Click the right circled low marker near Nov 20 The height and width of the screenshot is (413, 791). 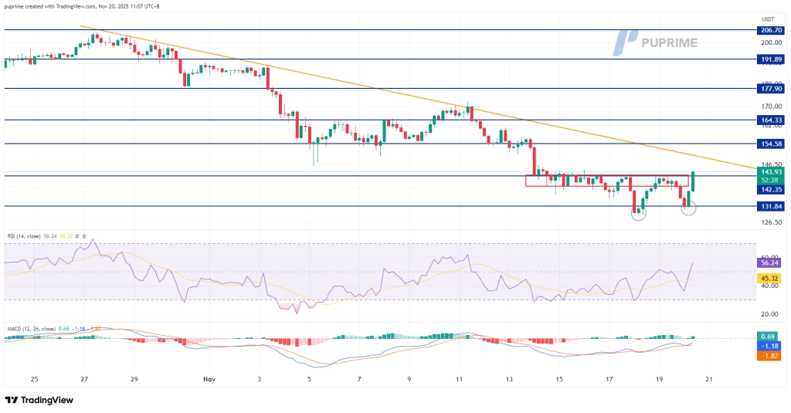(689, 207)
